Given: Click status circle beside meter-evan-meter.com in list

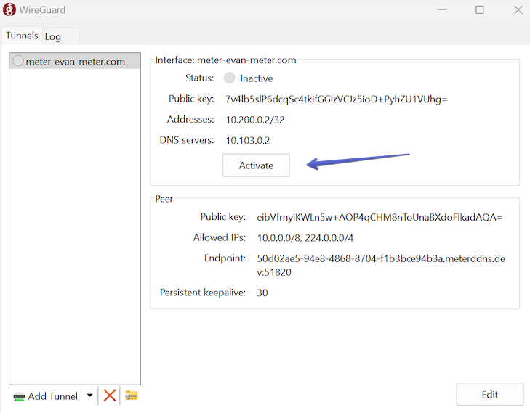Looking at the screenshot, I should click(18, 62).
